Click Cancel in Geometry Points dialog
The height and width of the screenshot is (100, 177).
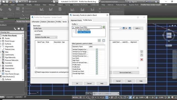tap(89, 83)
